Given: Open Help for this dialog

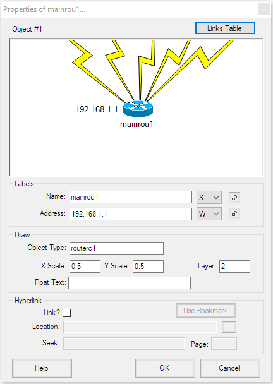Looking at the screenshot, I should (42, 368).
